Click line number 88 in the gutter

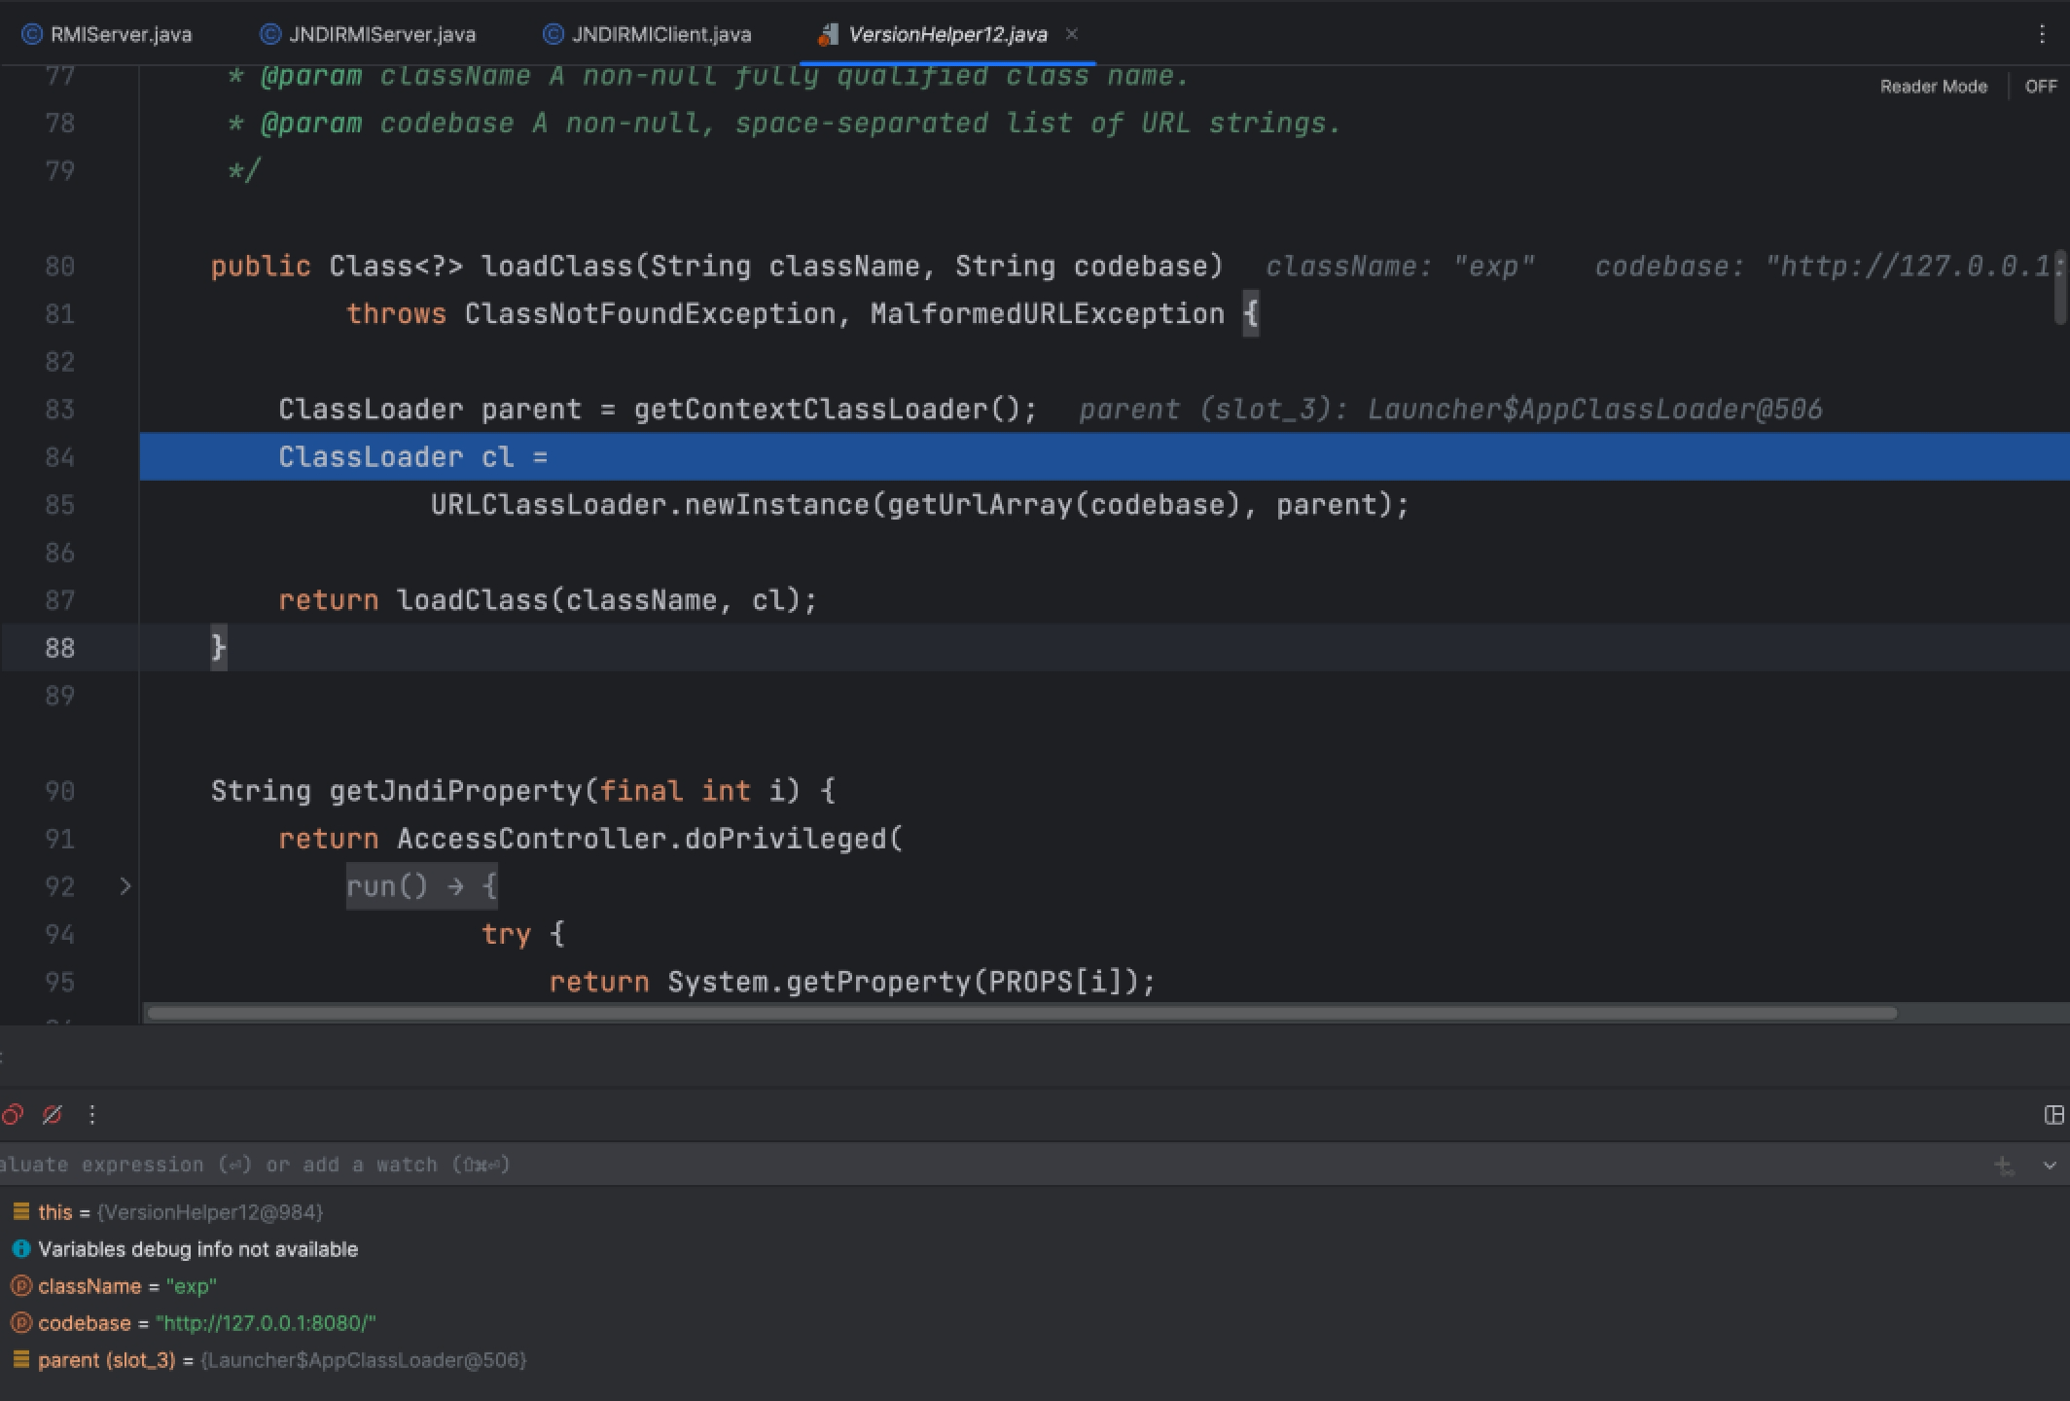pyautogui.click(x=59, y=648)
